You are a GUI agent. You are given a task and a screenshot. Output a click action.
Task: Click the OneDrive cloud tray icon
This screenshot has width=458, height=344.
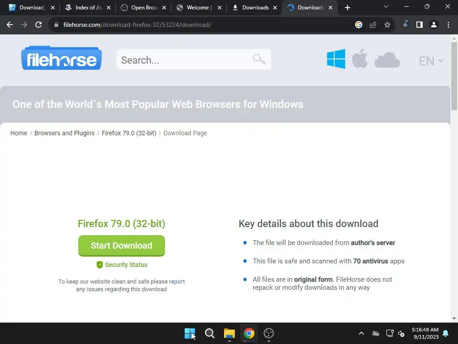376,333
